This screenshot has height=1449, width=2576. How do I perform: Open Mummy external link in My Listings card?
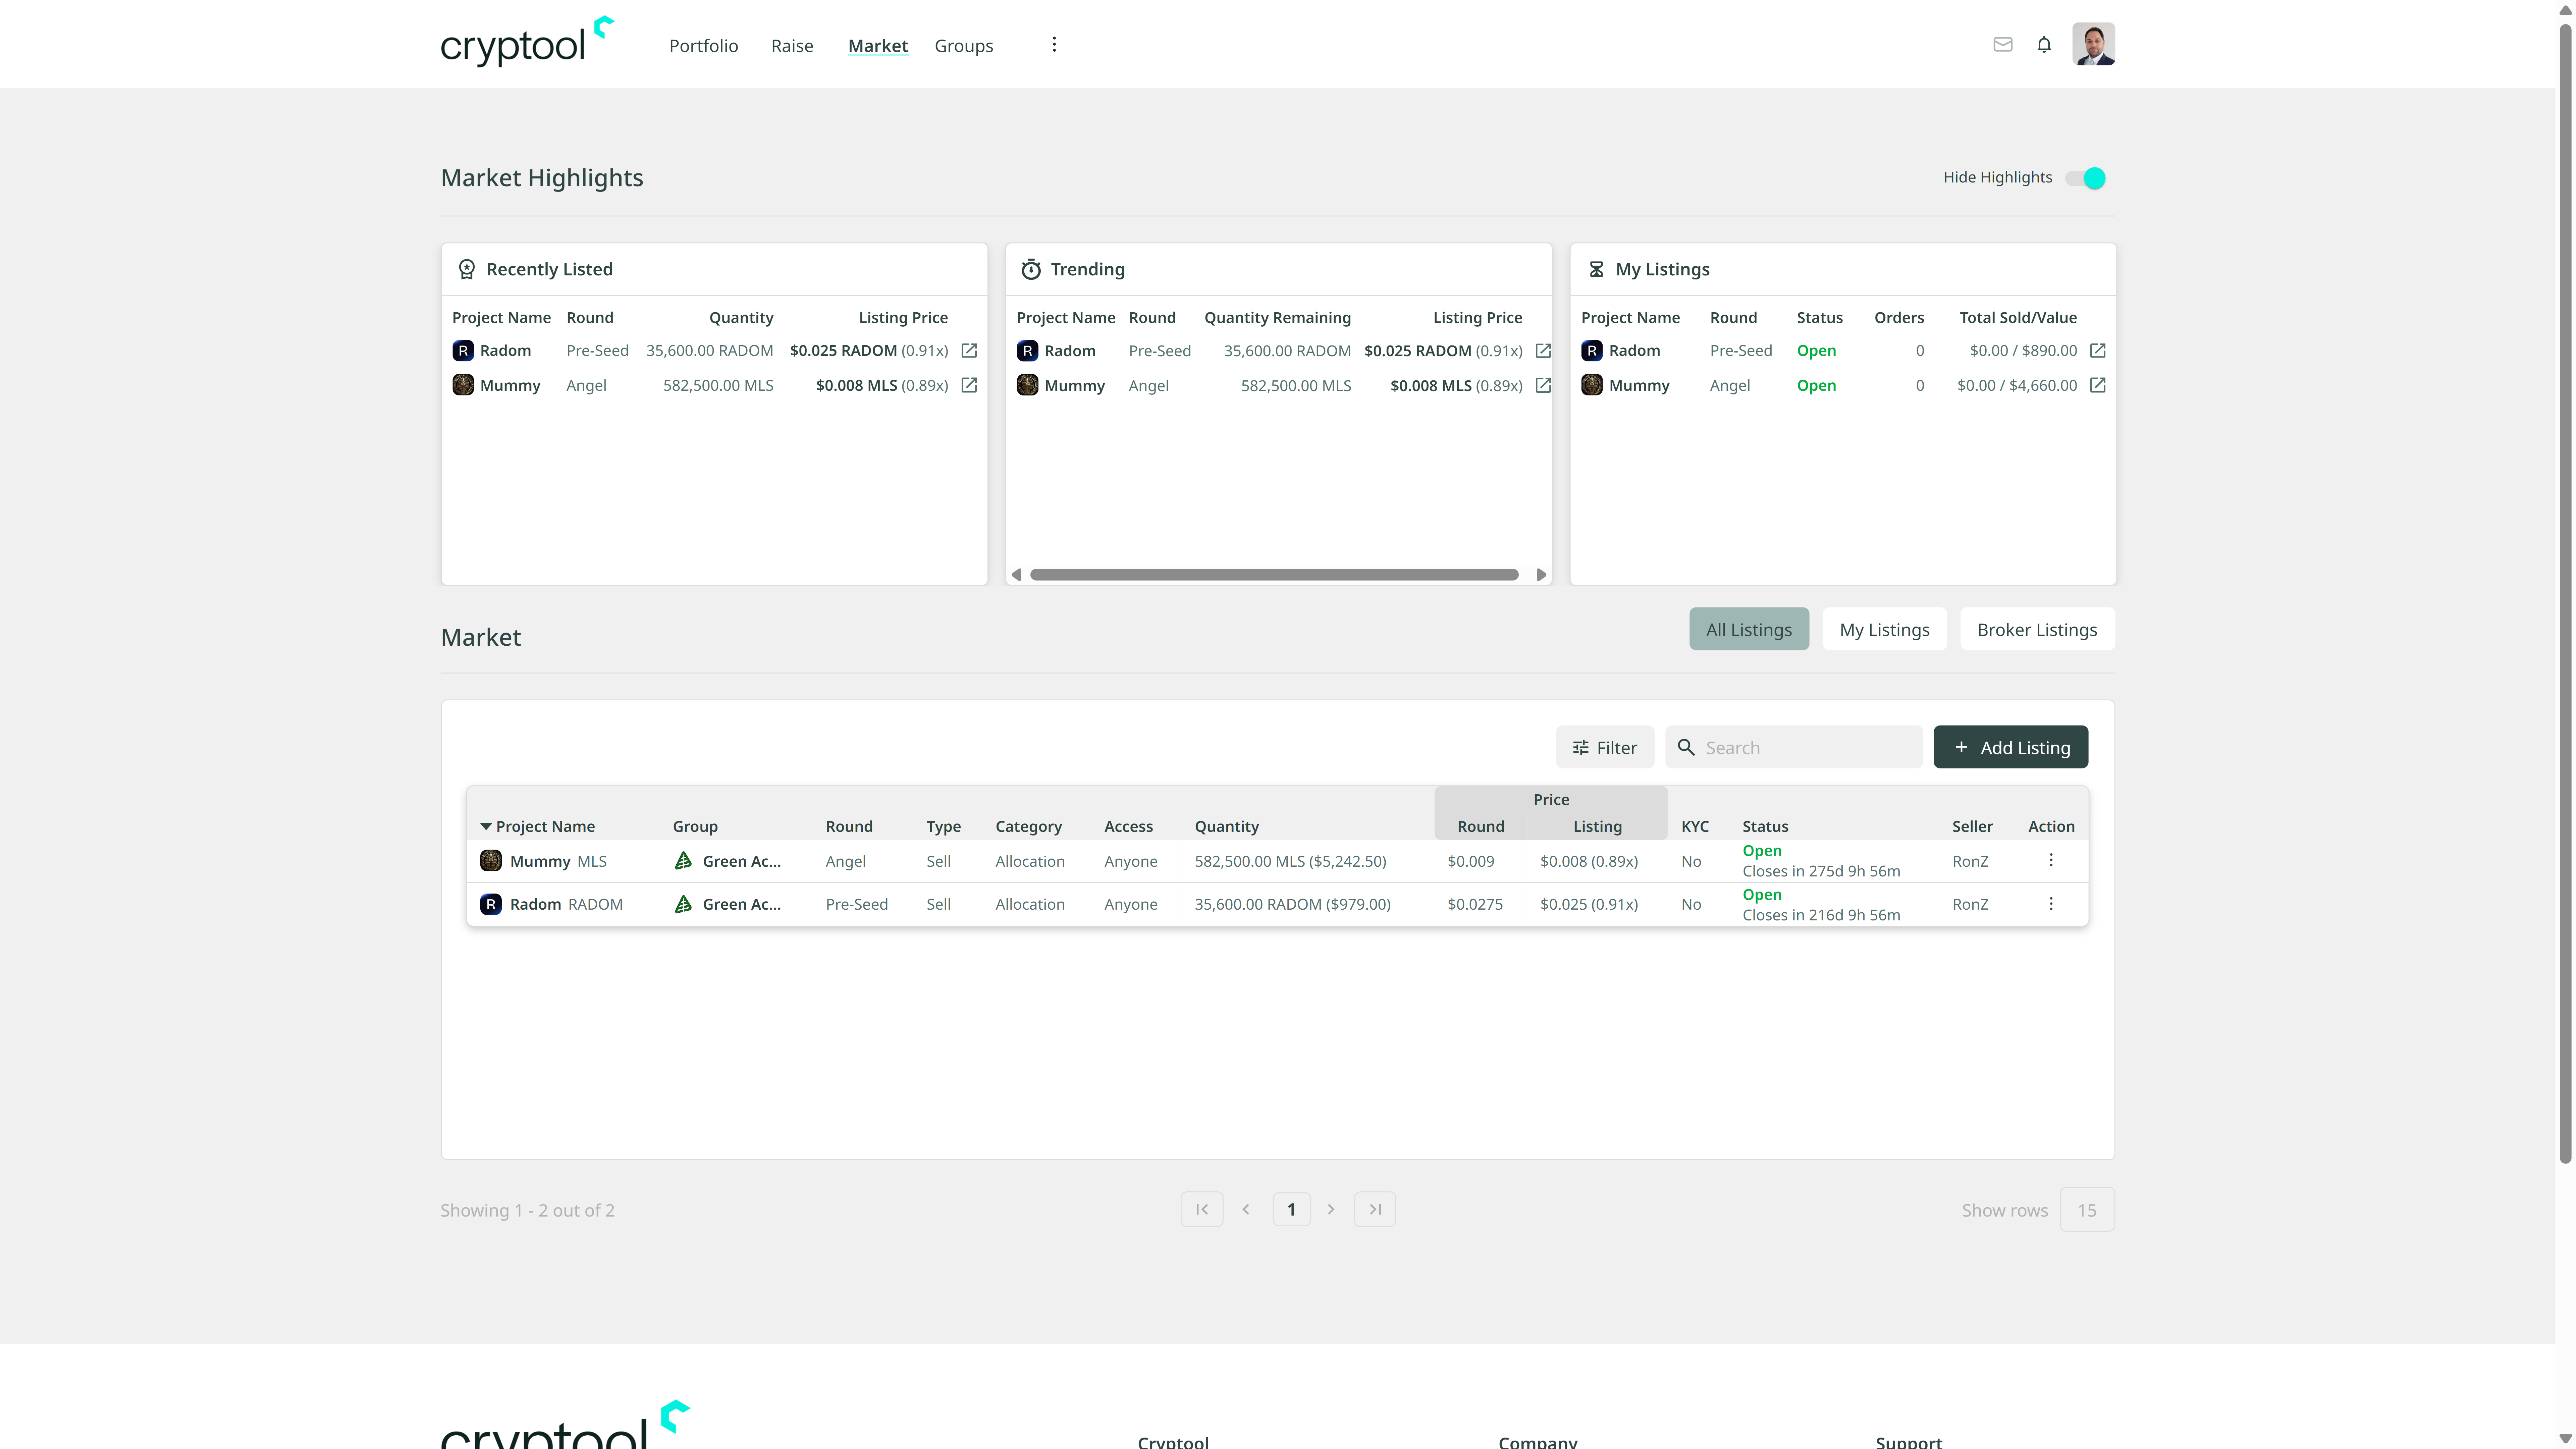[2098, 385]
